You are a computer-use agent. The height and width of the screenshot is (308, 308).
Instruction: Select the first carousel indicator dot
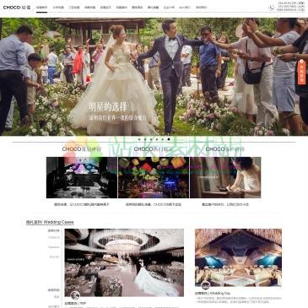(x=138, y=139)
